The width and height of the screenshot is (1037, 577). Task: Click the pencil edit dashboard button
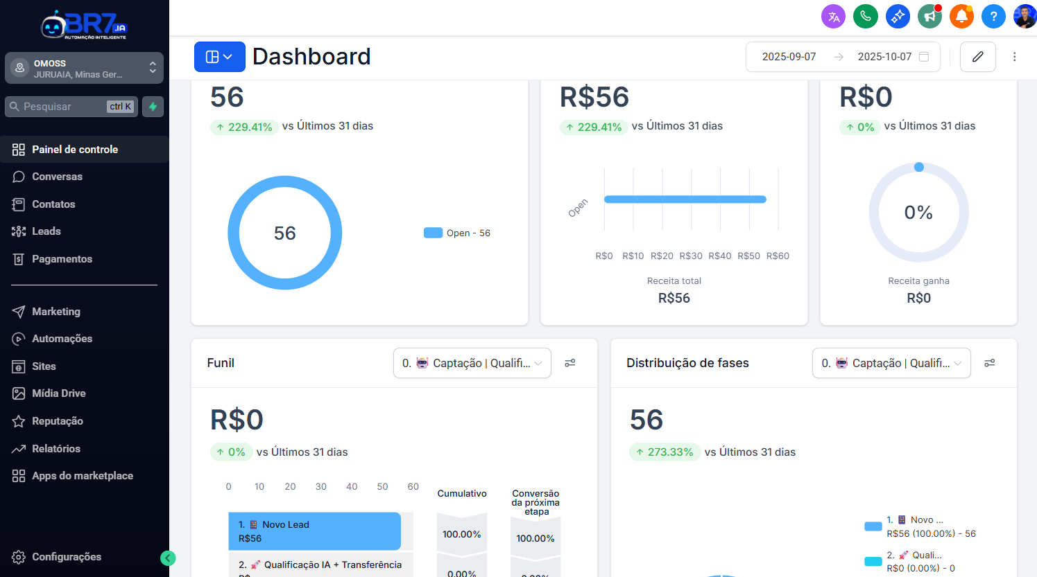[x=977, y=57]
